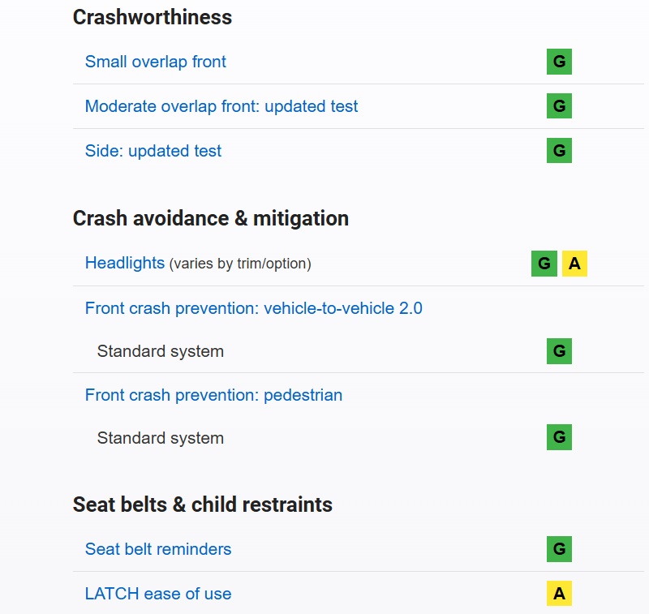Click the yellow A badge in Headlights row
The height and width of the screenshot is (614, 649).
pyautogui.click(x=574, y=264)
